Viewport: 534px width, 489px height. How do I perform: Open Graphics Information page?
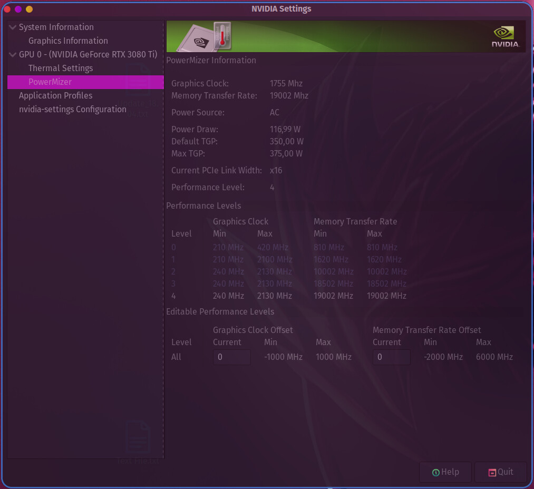[x=68, y=41]
